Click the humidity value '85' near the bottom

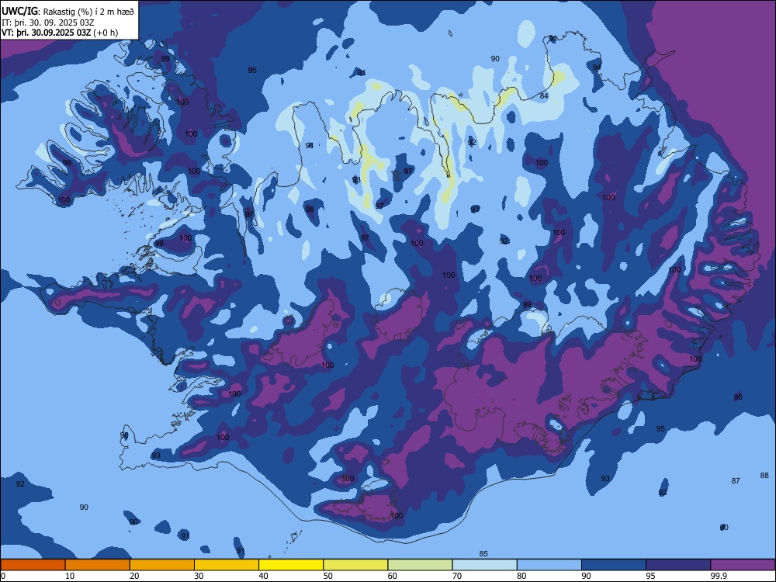click(483, 553)
